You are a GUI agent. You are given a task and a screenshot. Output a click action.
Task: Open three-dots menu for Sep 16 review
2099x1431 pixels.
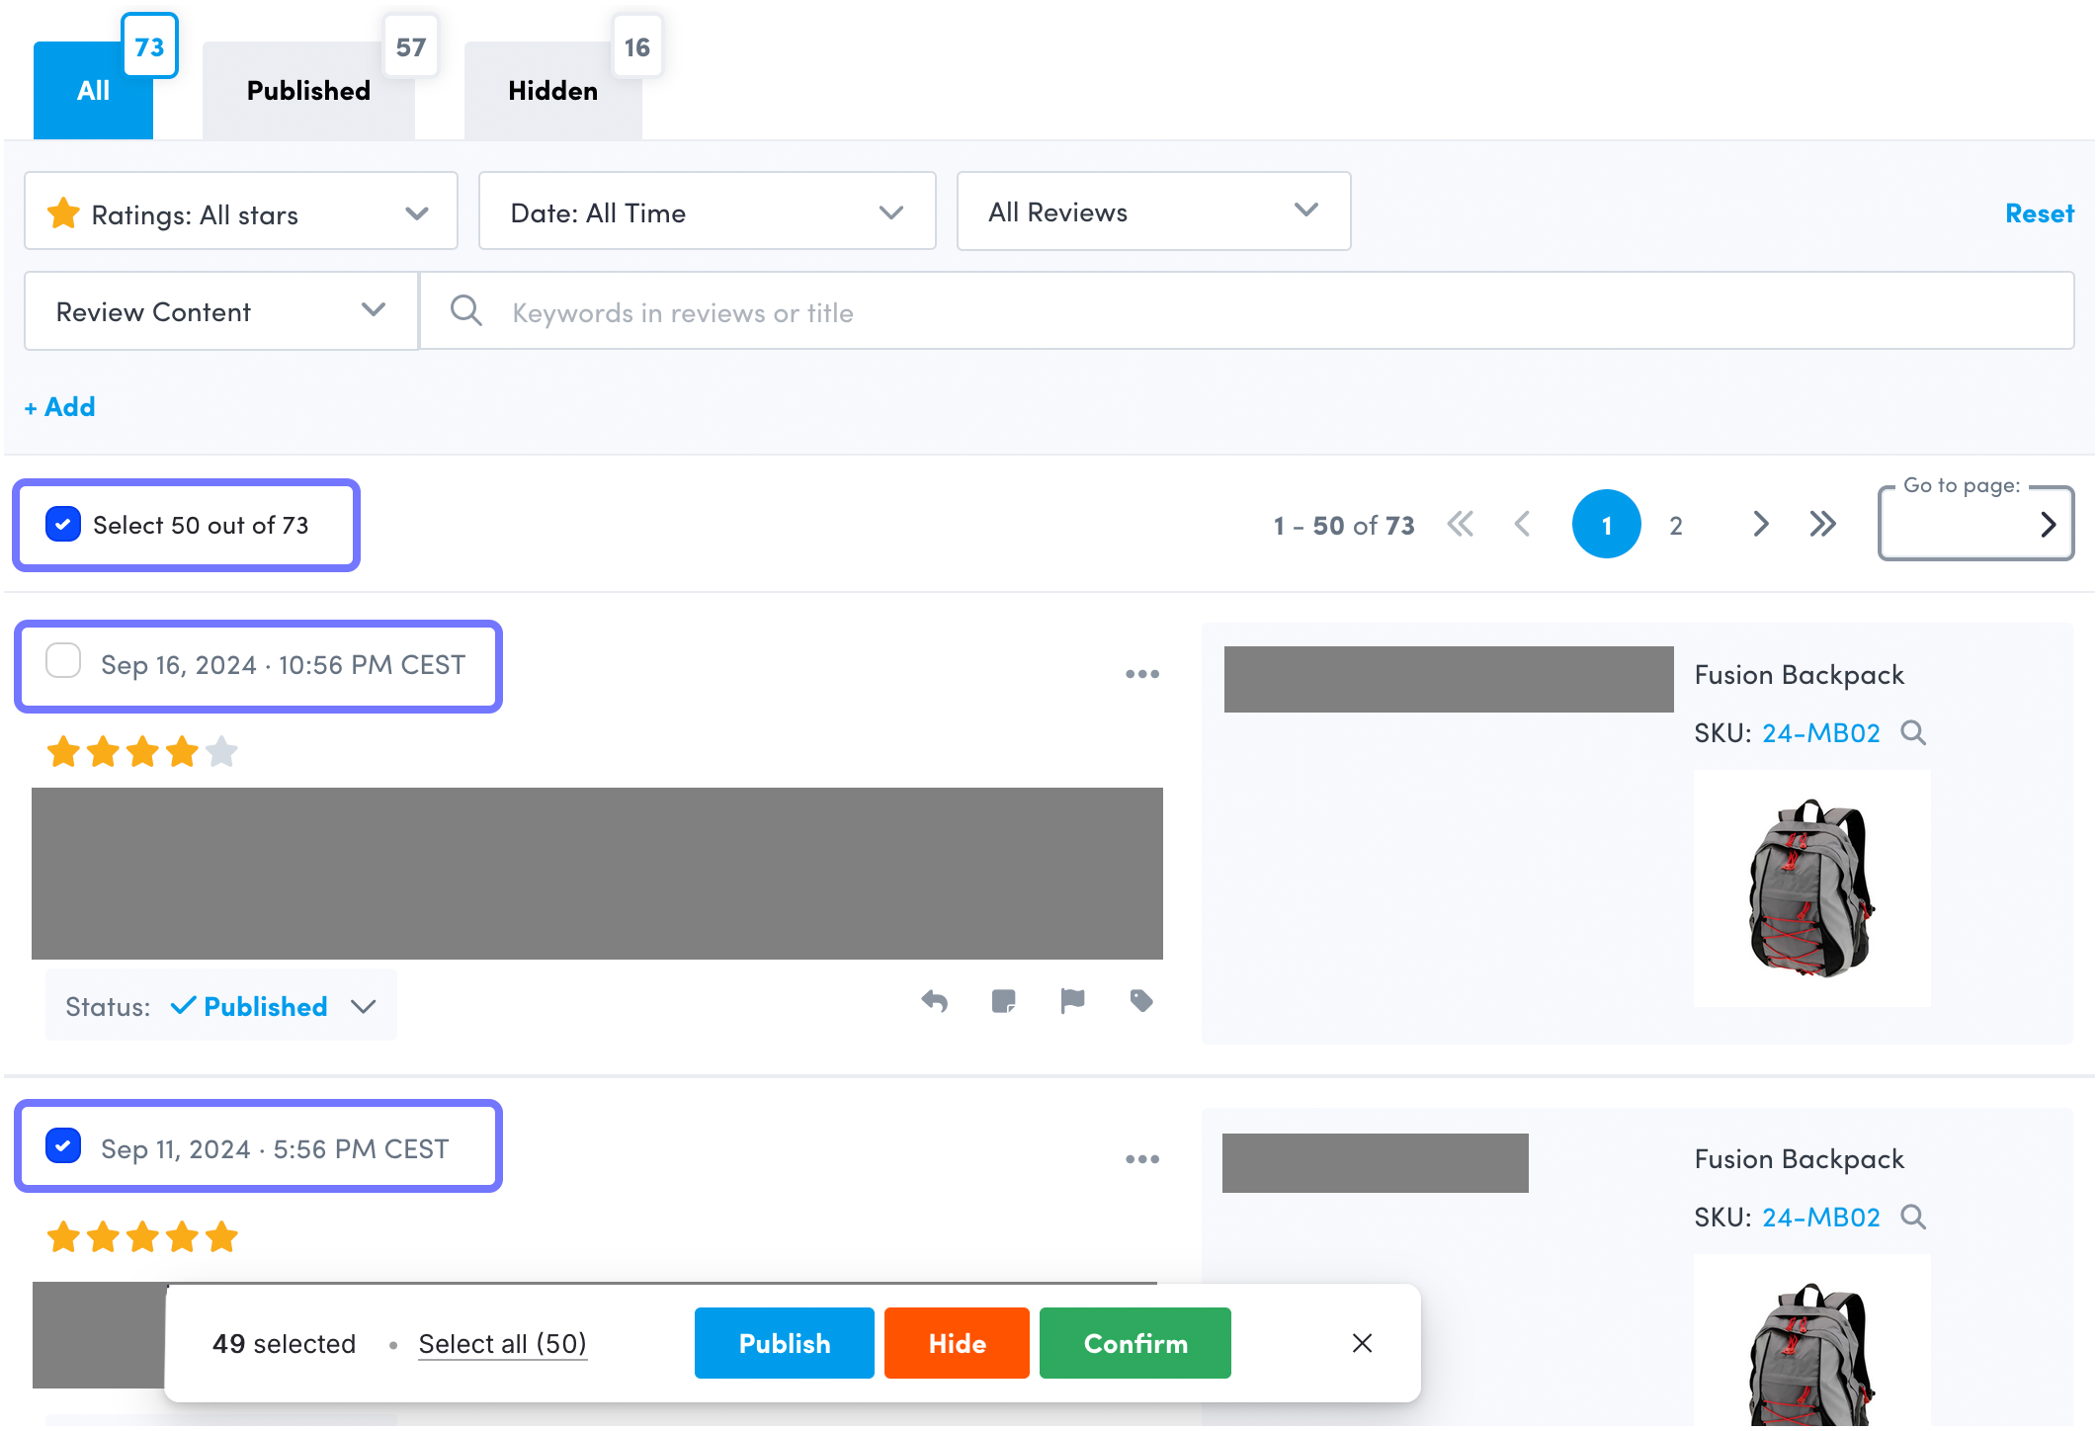(1141, 674)
